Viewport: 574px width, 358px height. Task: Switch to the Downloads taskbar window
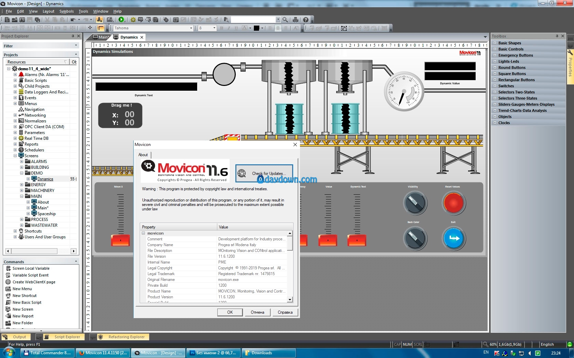[x=269, y=353]
